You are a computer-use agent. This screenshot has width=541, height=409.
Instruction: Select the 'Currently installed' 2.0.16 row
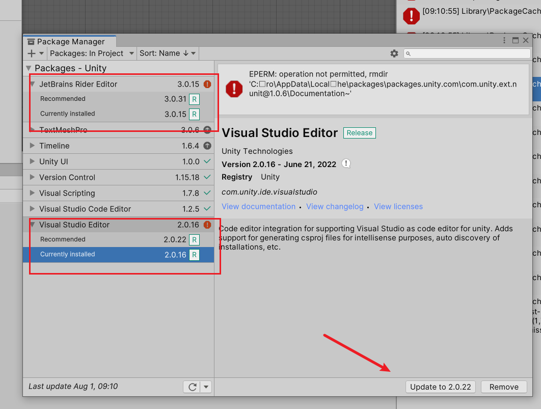point(118,255)
